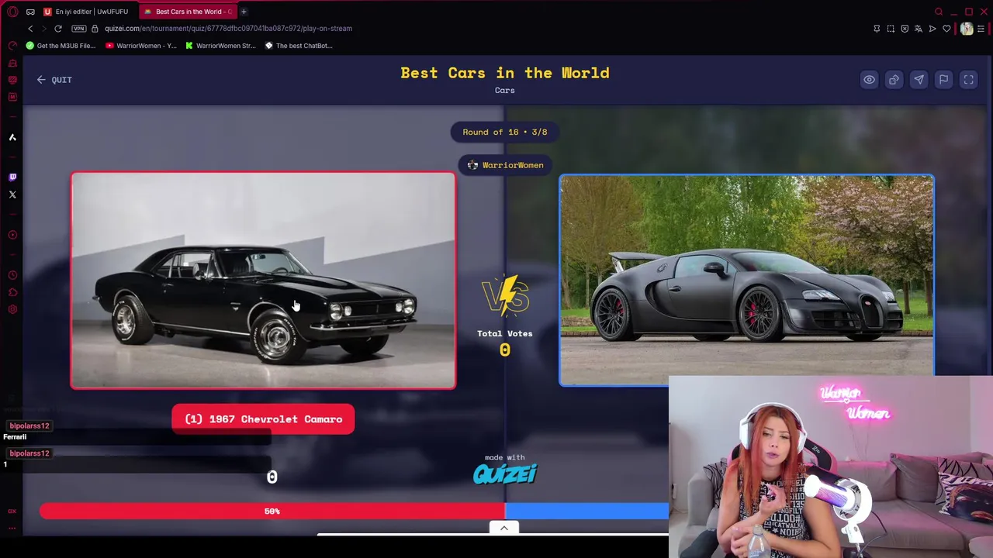993x558 pixels.
Task: Toggle the VPN badge in address bar
Action: pyautogui.click(x=78, y=29)
